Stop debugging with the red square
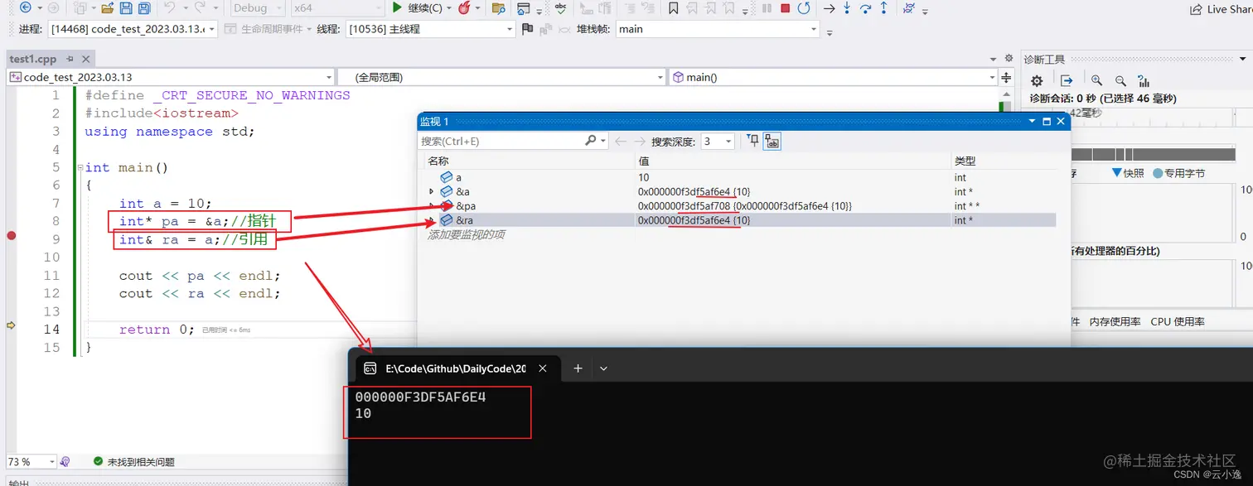Image resolution: width=1253 pixels, height=486 pixels. [785, 8]
